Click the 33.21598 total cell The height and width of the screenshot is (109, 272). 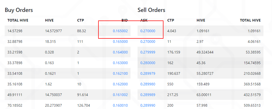click(15, 52)
